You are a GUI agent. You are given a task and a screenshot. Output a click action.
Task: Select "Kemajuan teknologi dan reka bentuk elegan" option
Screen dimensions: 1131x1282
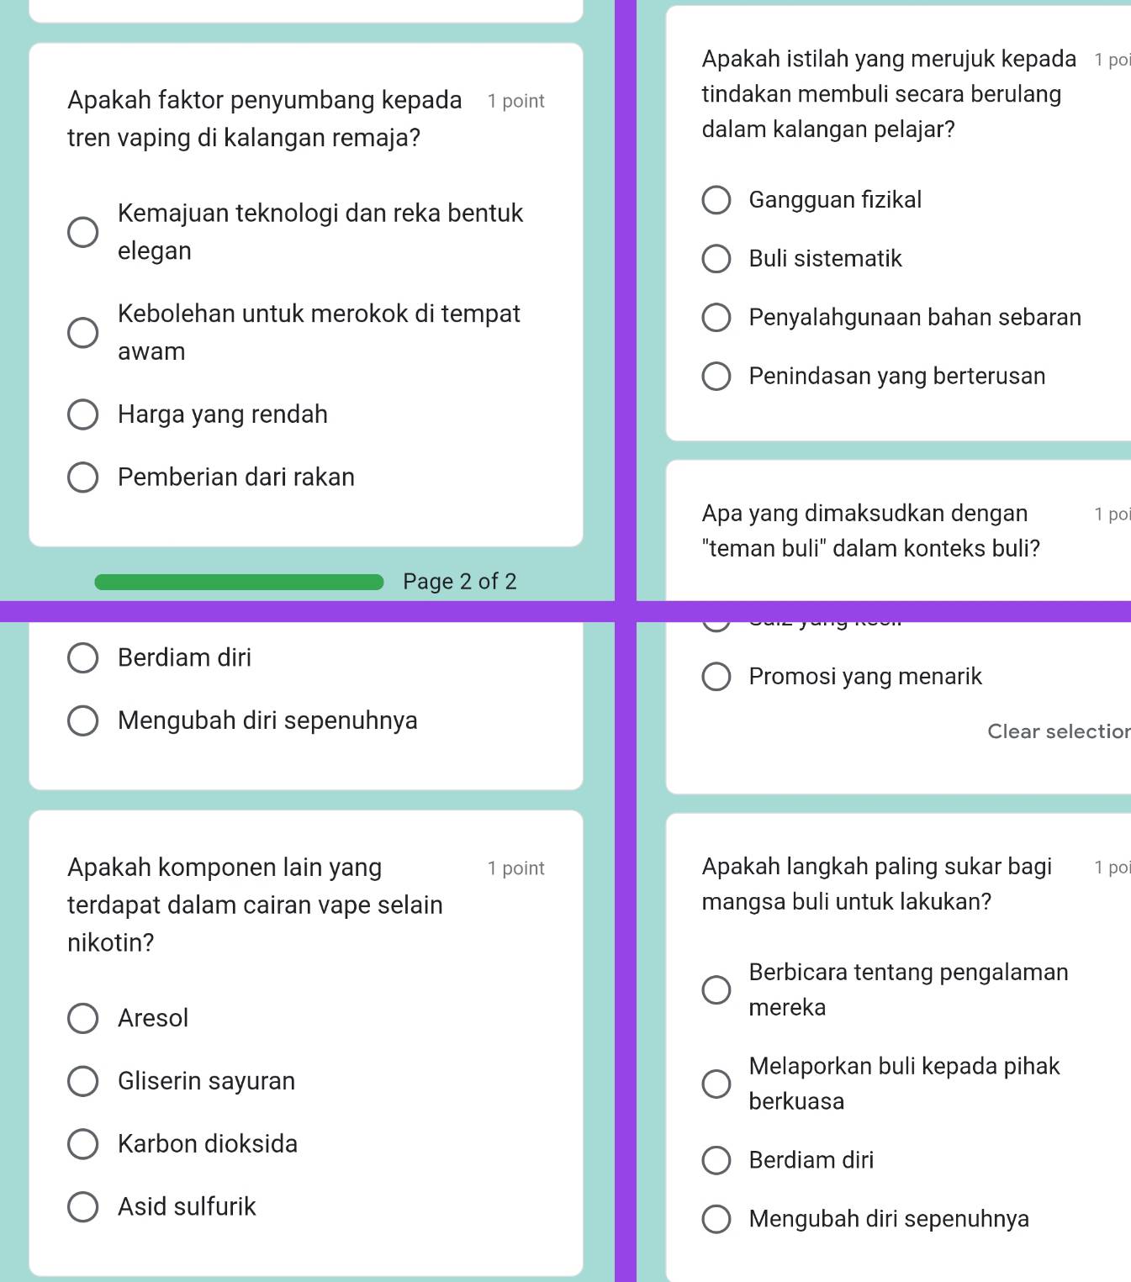[82, 232]
